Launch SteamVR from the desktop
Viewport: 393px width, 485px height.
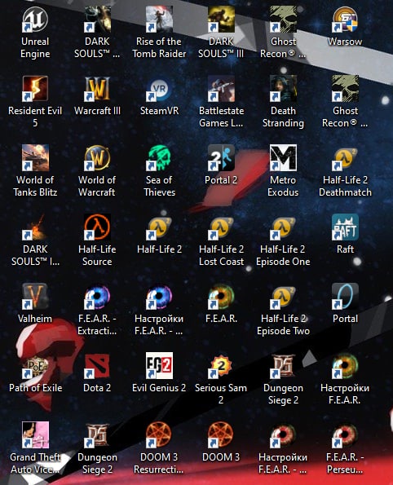159,89
